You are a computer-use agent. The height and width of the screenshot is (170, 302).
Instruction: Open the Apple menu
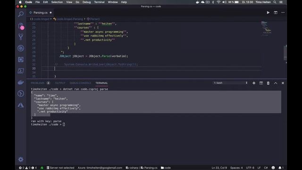coord(20,2)
